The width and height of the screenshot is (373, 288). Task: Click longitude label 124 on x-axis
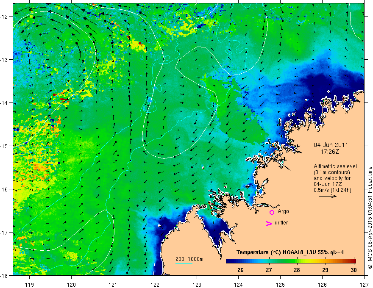point(238,285)
